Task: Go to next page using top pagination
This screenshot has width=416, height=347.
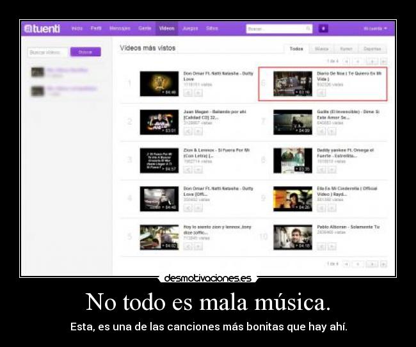Action: coord(372,61)
